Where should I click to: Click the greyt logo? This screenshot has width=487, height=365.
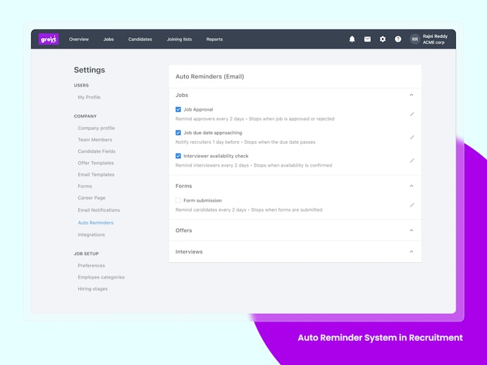pyautogui.click(x=48, y=39)
